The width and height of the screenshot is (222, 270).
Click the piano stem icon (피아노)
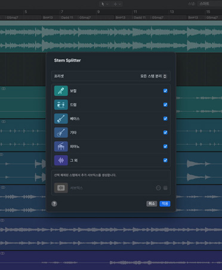tap(61, 146)
